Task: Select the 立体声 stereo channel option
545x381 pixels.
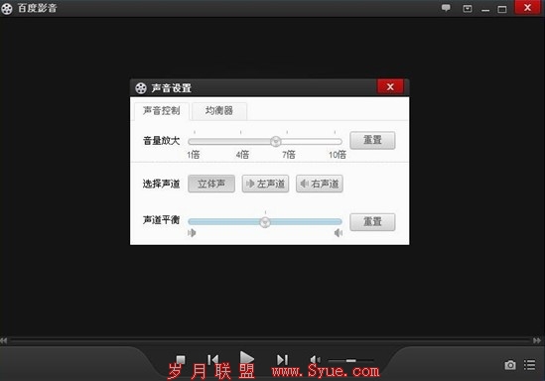Action: pyautogui.click(x=211, y=184)
